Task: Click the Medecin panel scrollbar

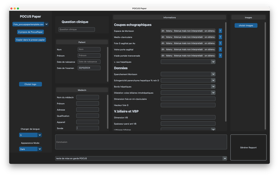Action: [x=108, y=112]
